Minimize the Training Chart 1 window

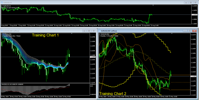pyautogui.click(x=84, y=31)
